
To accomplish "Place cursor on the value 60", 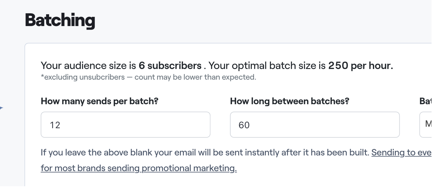I will point(244,125).
